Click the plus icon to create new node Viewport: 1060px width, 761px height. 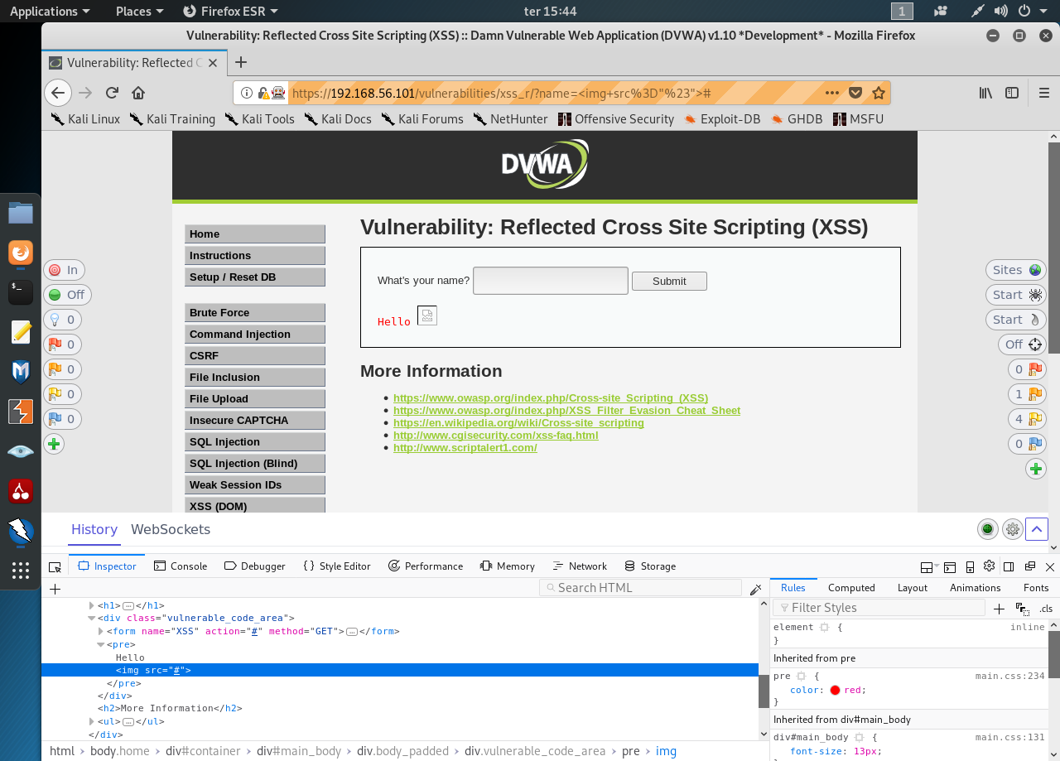point(55,589)
